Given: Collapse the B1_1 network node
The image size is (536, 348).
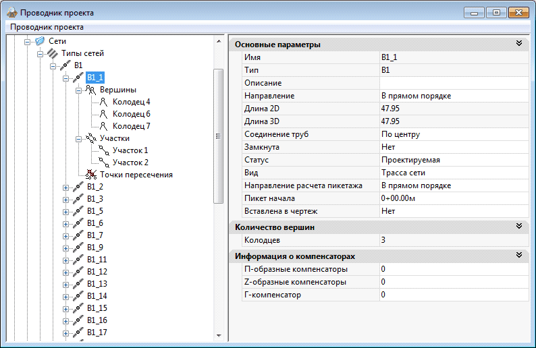Looking at the screenshot, I should 66,78.
